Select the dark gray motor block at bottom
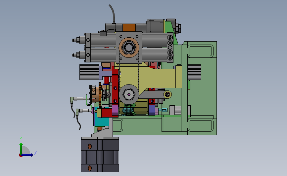Screen dimensions: 287x176 click(100, 154)
